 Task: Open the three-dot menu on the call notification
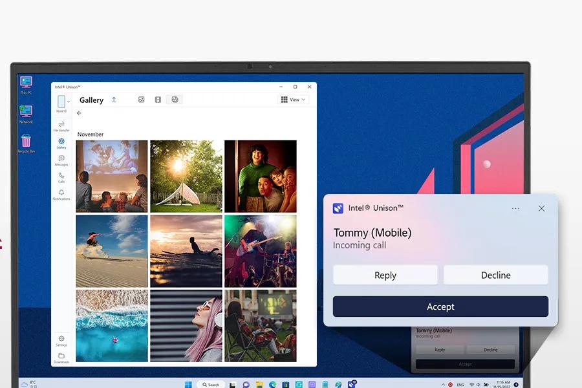[515, 208]
